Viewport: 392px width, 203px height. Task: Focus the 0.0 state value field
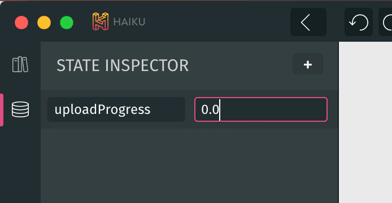(x=261, y=109)
